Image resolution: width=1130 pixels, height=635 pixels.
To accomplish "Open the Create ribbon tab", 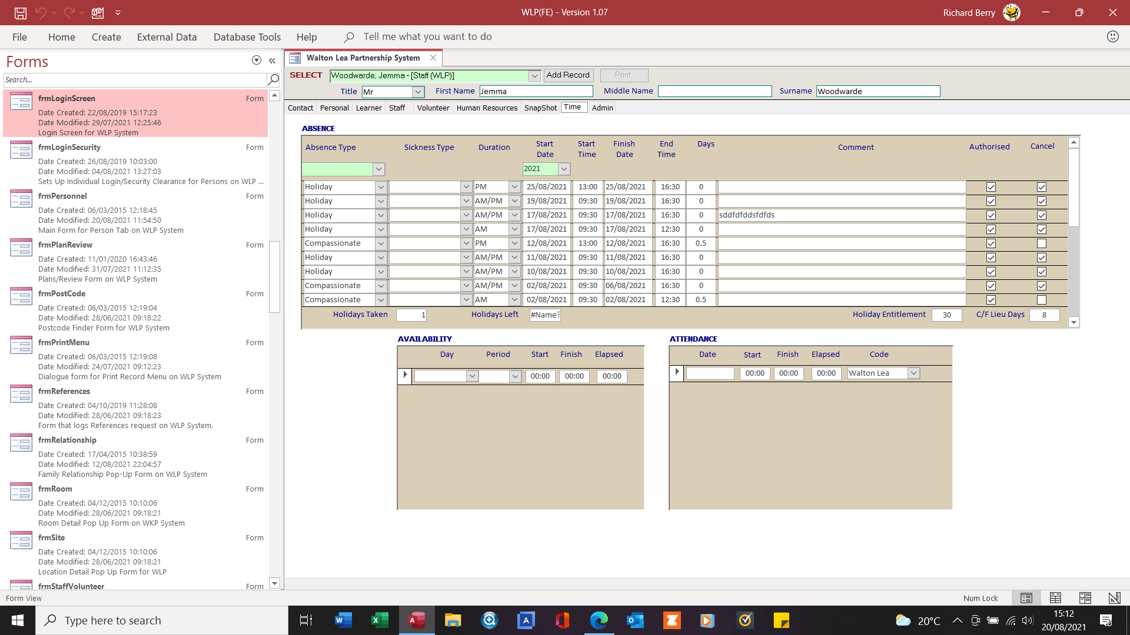I will pos(107,37).
